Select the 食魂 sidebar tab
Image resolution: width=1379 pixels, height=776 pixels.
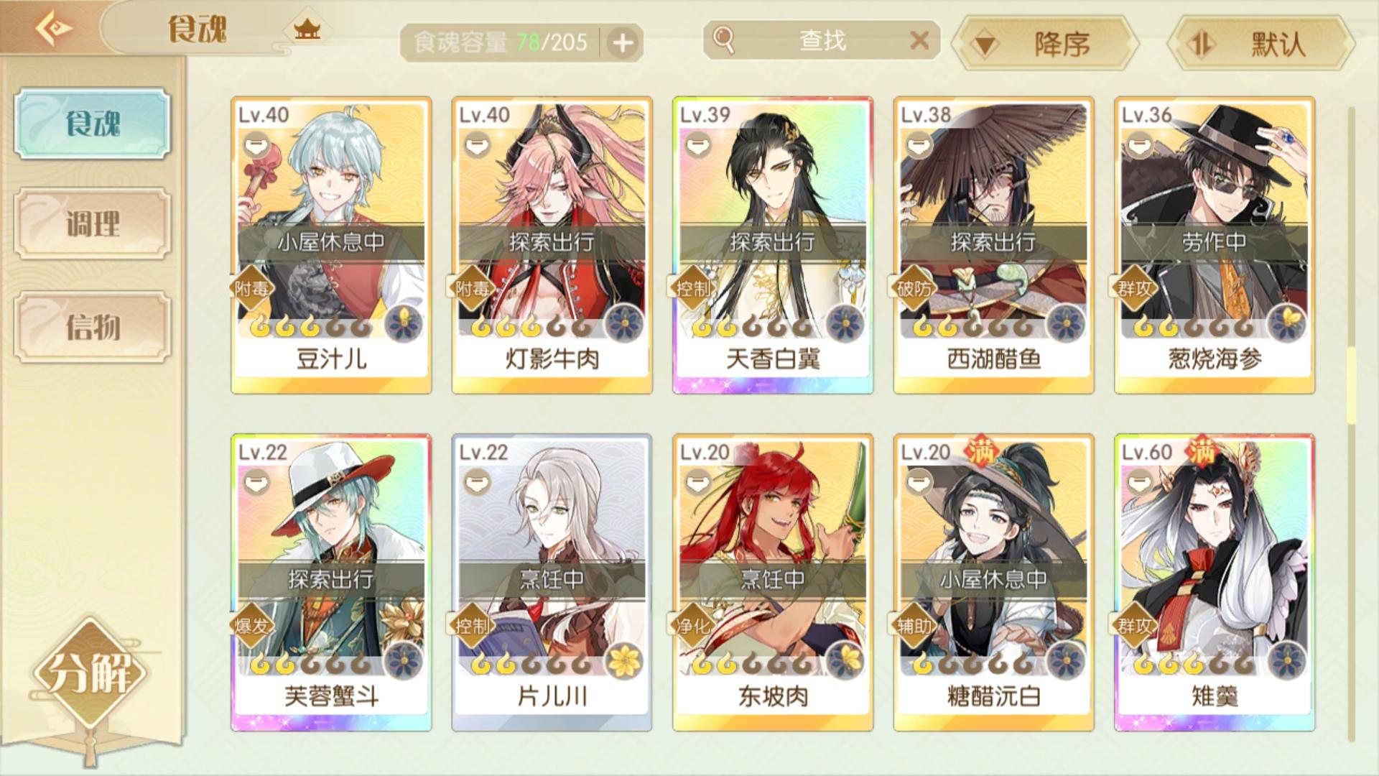point(93,123)
